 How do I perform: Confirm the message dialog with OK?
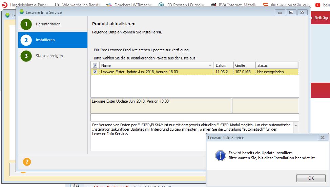311,178
